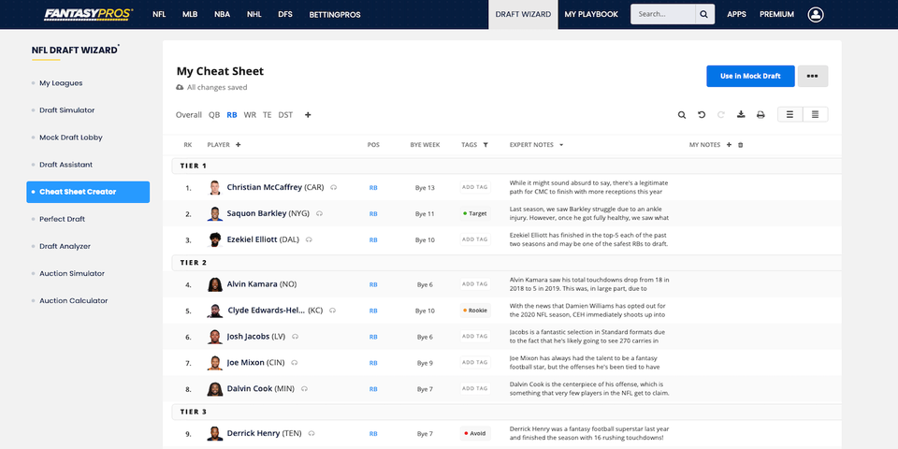
Task: Delete notes using trash icon
Action: (x=741, y=145)
